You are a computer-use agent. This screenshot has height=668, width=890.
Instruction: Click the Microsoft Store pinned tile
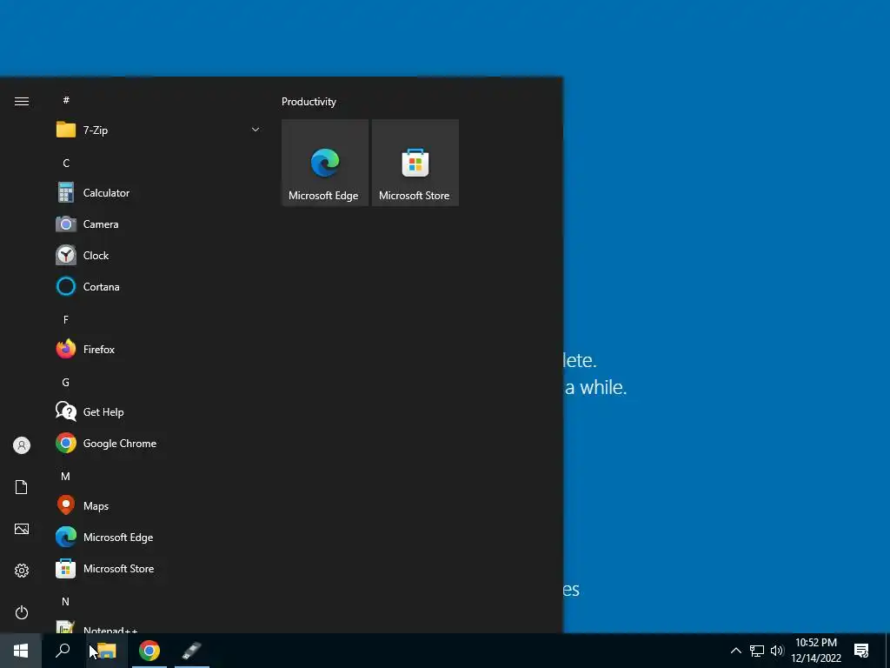point(415,163)
